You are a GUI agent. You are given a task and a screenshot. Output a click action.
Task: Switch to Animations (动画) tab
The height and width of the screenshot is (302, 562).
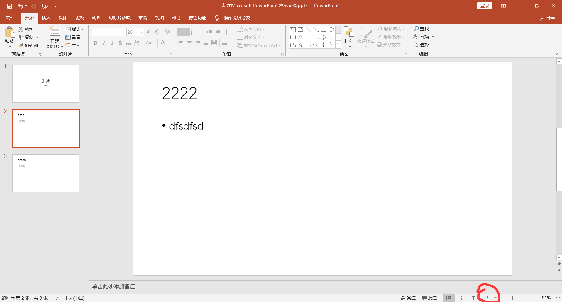click(96, 18)
